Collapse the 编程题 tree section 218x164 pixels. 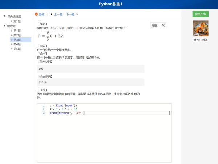coord(4,26)
